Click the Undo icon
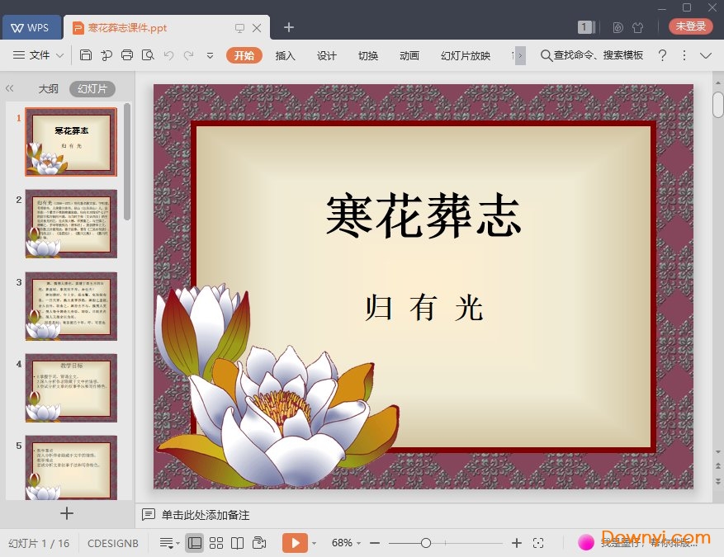The image size is (724, 557). 169,54
